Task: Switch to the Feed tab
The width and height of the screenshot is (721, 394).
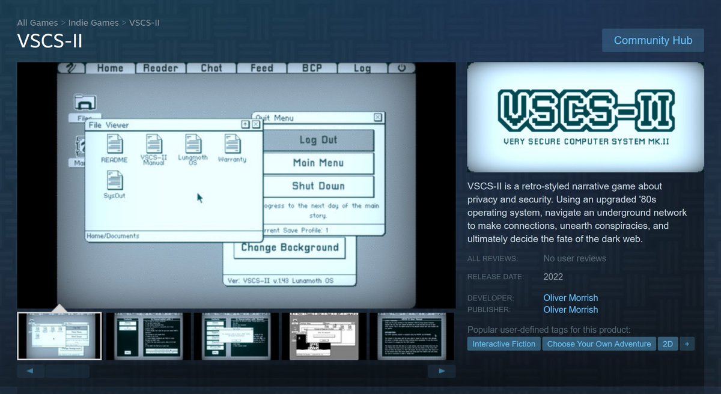Action: click(261, 68)
